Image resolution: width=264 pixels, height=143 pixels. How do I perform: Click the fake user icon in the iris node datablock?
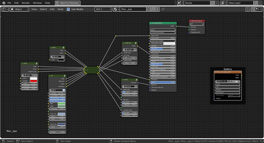64,90
